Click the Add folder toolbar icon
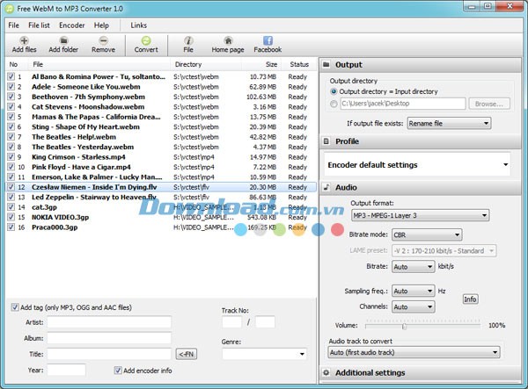Viewport: 528px width, 389px height. [63, 40]
